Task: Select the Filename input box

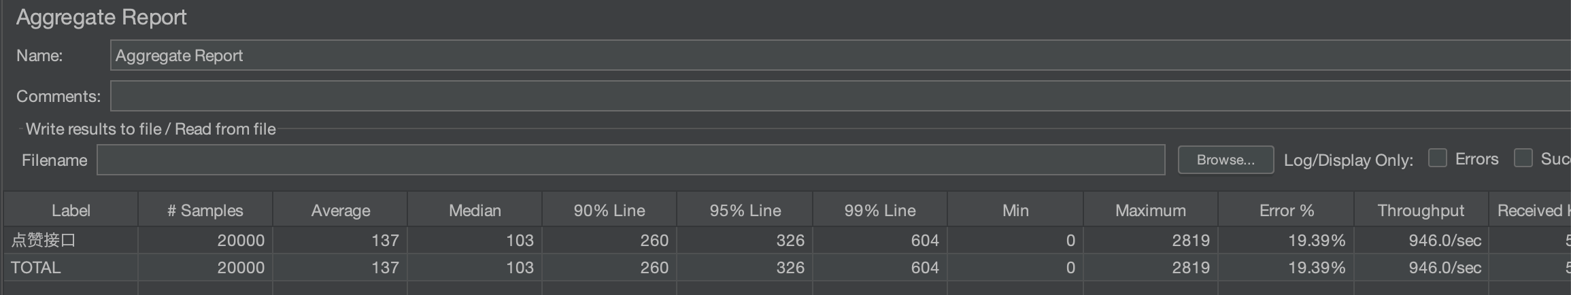Action: pyautogui.click(x=630, y=160)
